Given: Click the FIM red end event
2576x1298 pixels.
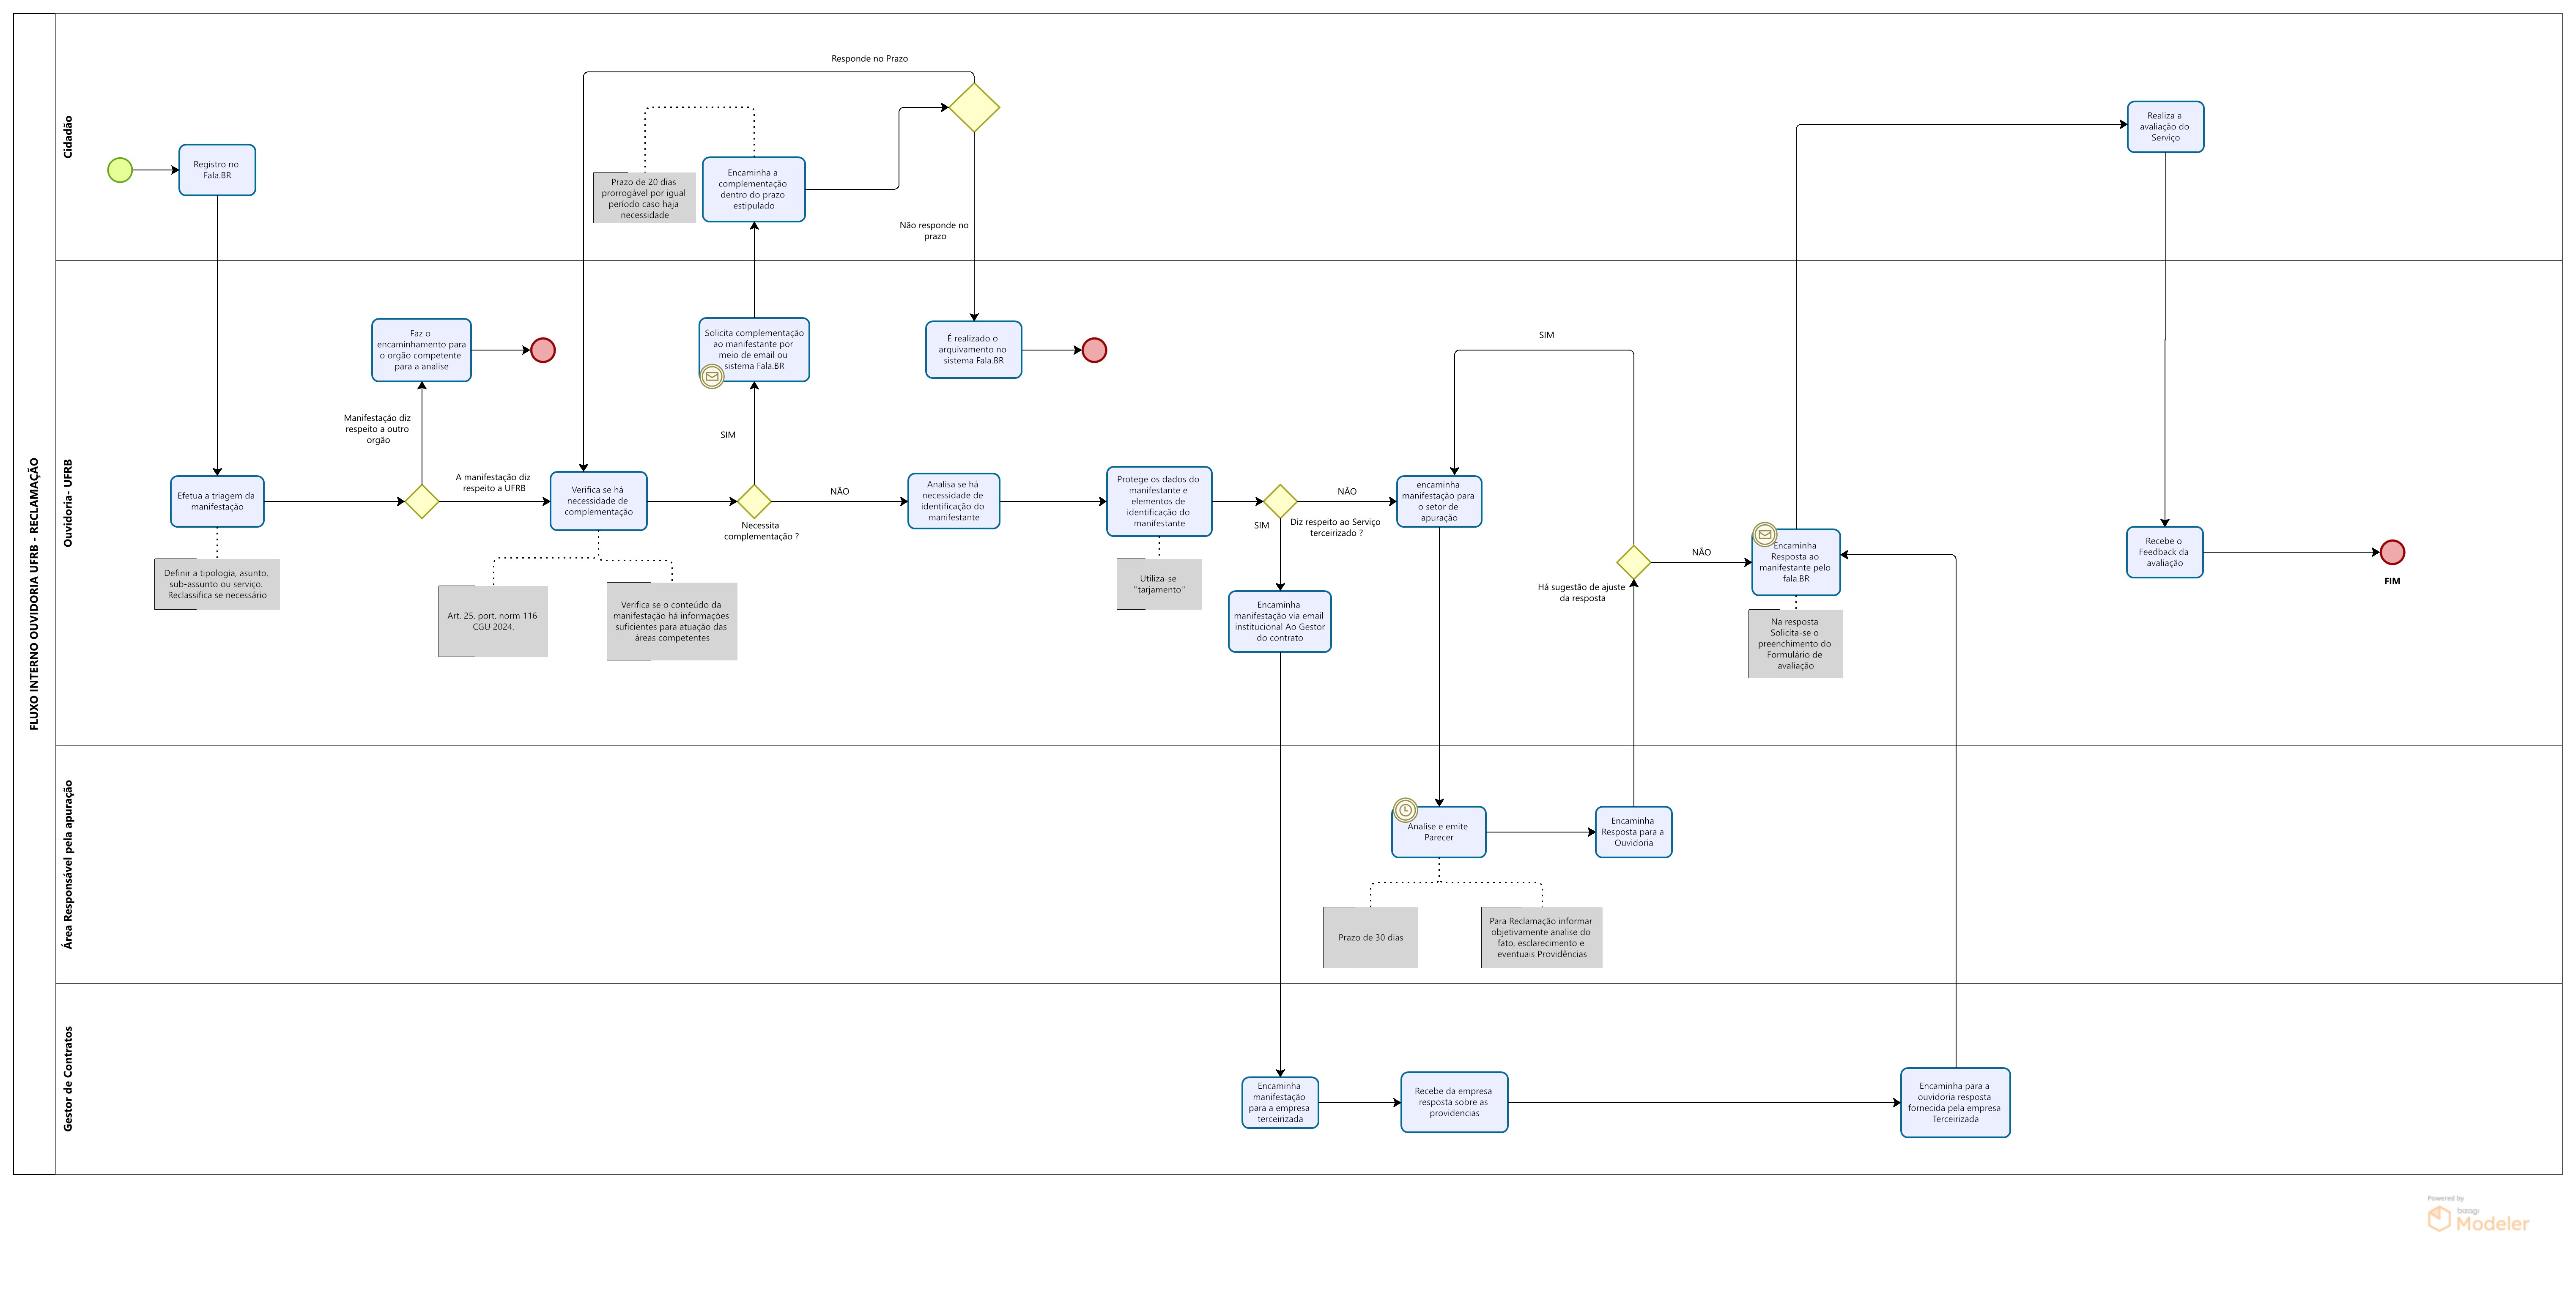Looking at the screenshot, I should pos(2392,552).
